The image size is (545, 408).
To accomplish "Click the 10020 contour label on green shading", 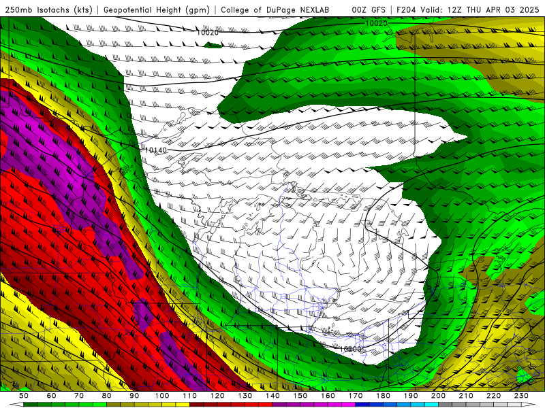I will (377, 23).
